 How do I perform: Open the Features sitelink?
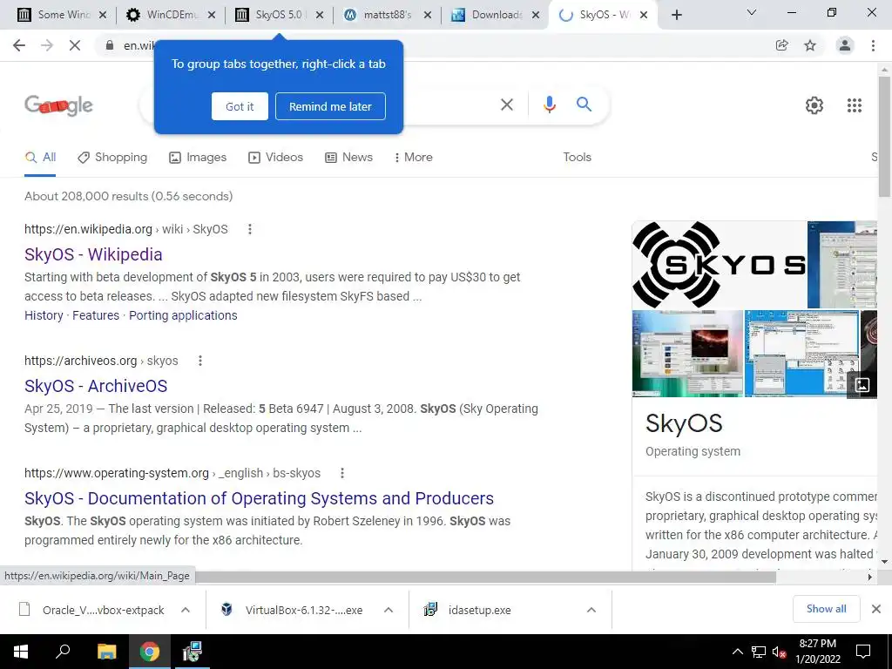(96, 315)
